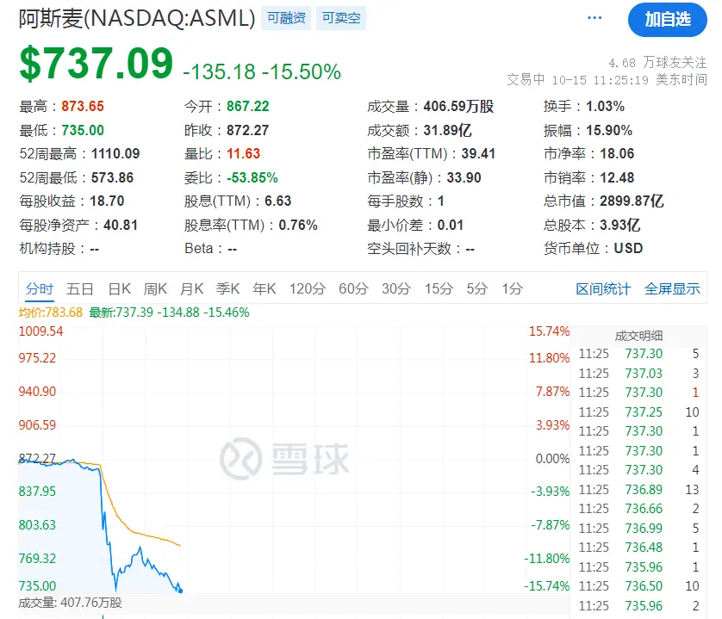
Task: Select the 分时 intraday chart tab
Action: (40, 288)
